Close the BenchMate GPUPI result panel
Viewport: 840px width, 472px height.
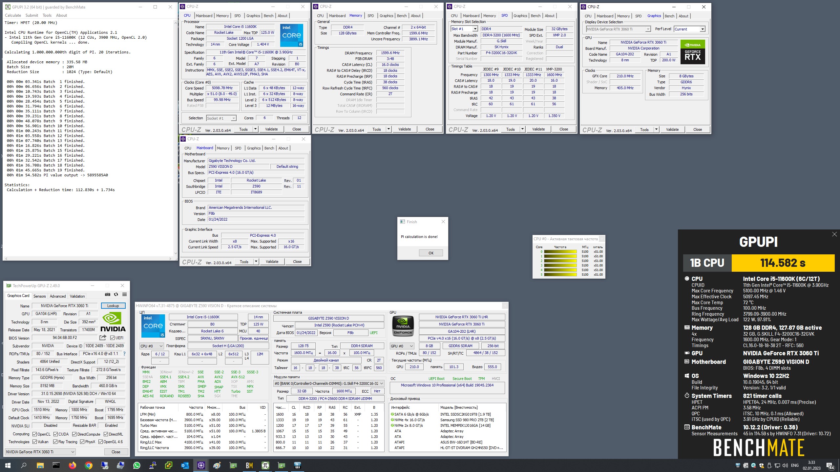(x=834, y=234)
